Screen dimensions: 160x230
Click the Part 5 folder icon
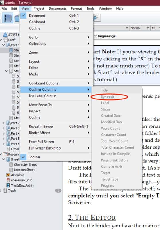click(x=8, y=139)
